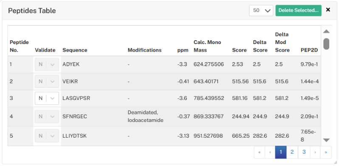This screenshot has height=166, width=339.
Task: Open the Validate dropdown for peptide LLIYDTSK
Action: point(47,136)
